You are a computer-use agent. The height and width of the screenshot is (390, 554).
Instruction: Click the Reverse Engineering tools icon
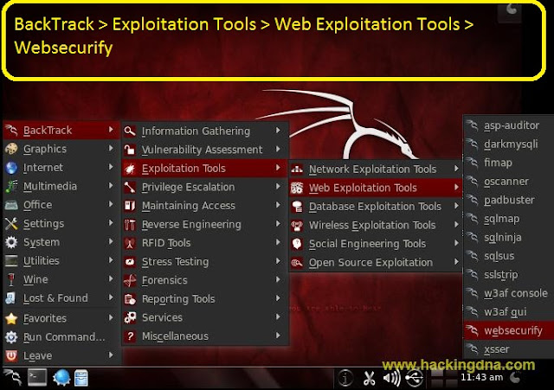point(130,225)
